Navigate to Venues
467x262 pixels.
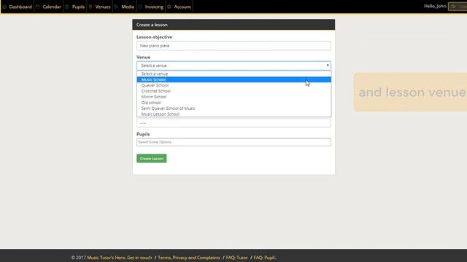coord(100,7)
